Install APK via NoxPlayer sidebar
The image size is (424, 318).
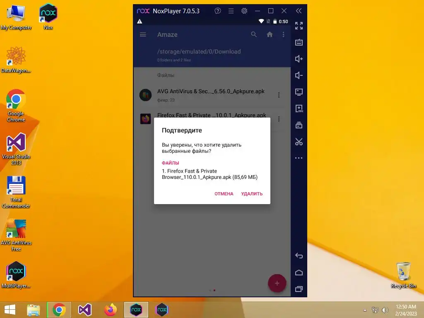299,108
